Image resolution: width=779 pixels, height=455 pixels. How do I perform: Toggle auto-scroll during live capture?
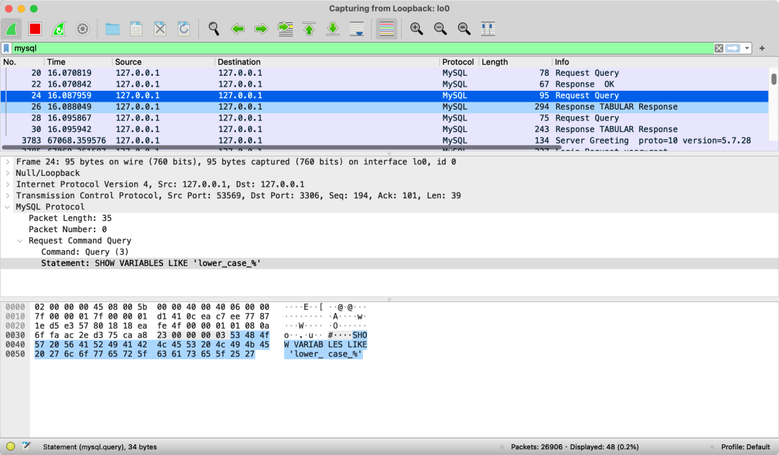click(x=357, y=29)
